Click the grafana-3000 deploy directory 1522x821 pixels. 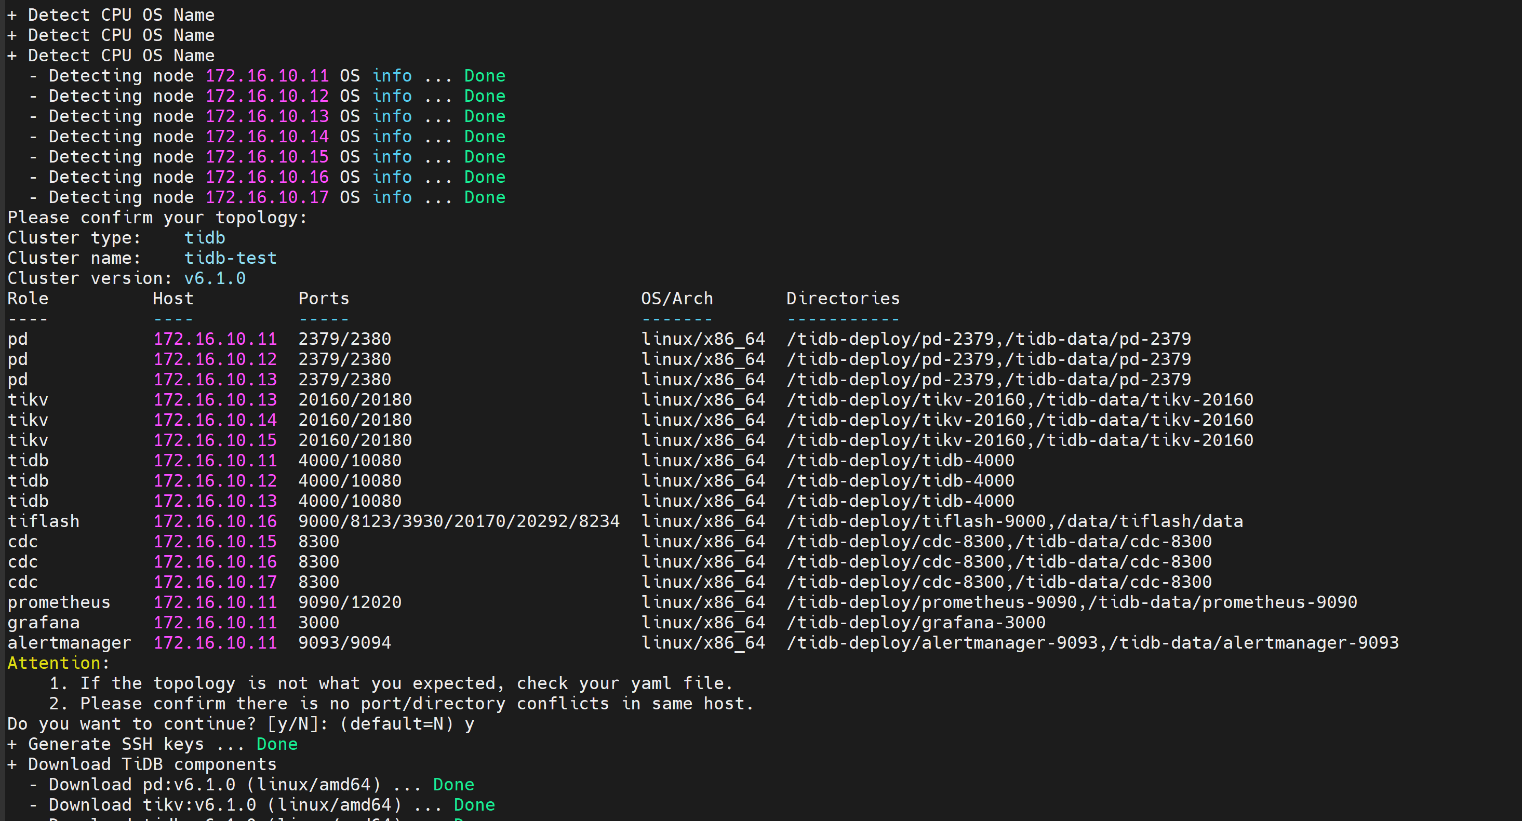pos(916,623)
